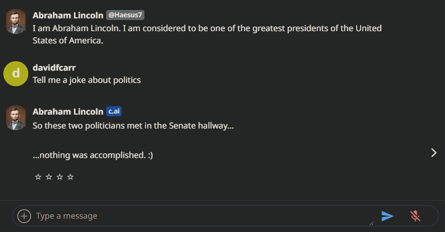Click the blue send message arrow
Screen dimensions: 445x232
(387, 216)
